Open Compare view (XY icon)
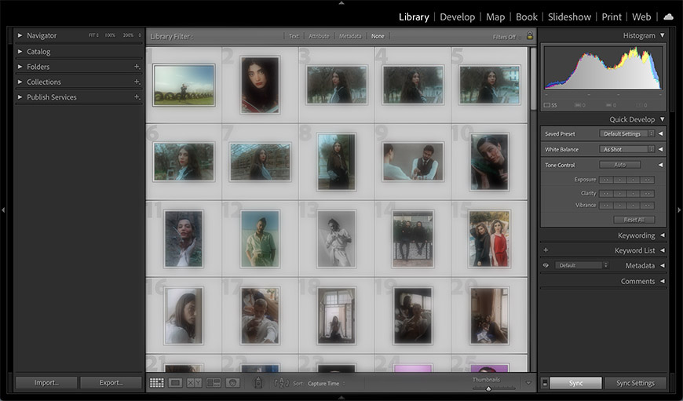The height and width of the screenshot is (401, 683). (194, 383)
